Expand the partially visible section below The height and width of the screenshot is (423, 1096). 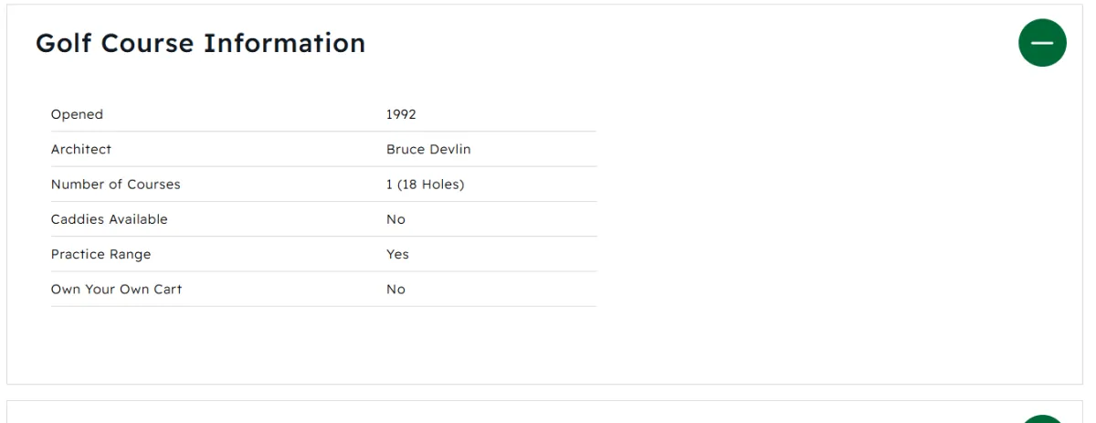[x=1042, y=419]
